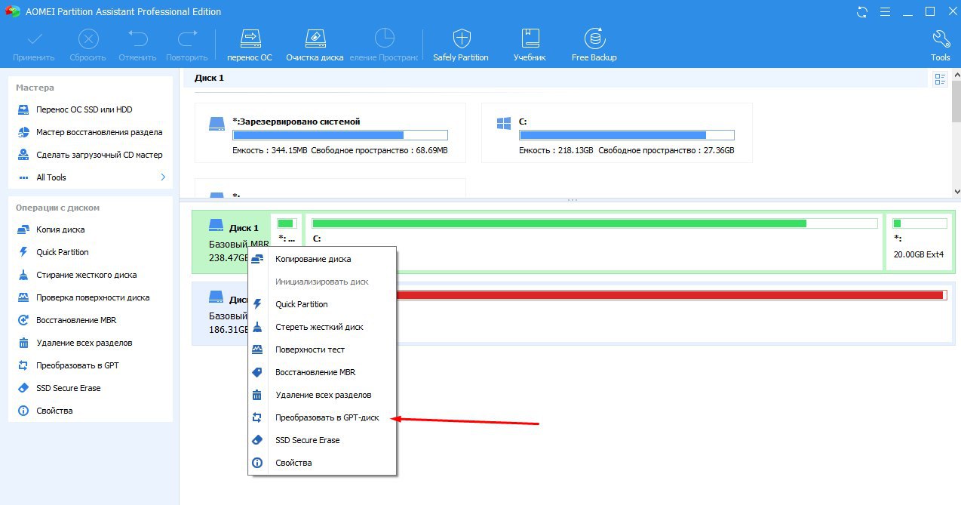Launch Перенос ОС SSD или HDD wizard
This screenshot has height=505, width=961.
coord(84,109)
